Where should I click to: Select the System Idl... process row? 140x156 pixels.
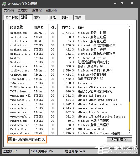(68, 62)
